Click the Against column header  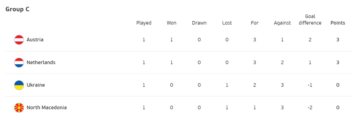pyautogui.click(x=282, y=23)
